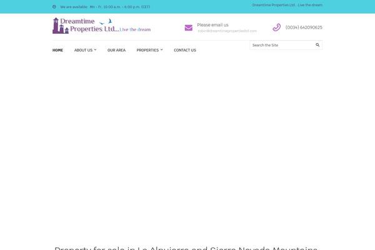Screen dimensions: 375x250
Task: Expand the About Us dropdown chevron
Action: [95, 50]
